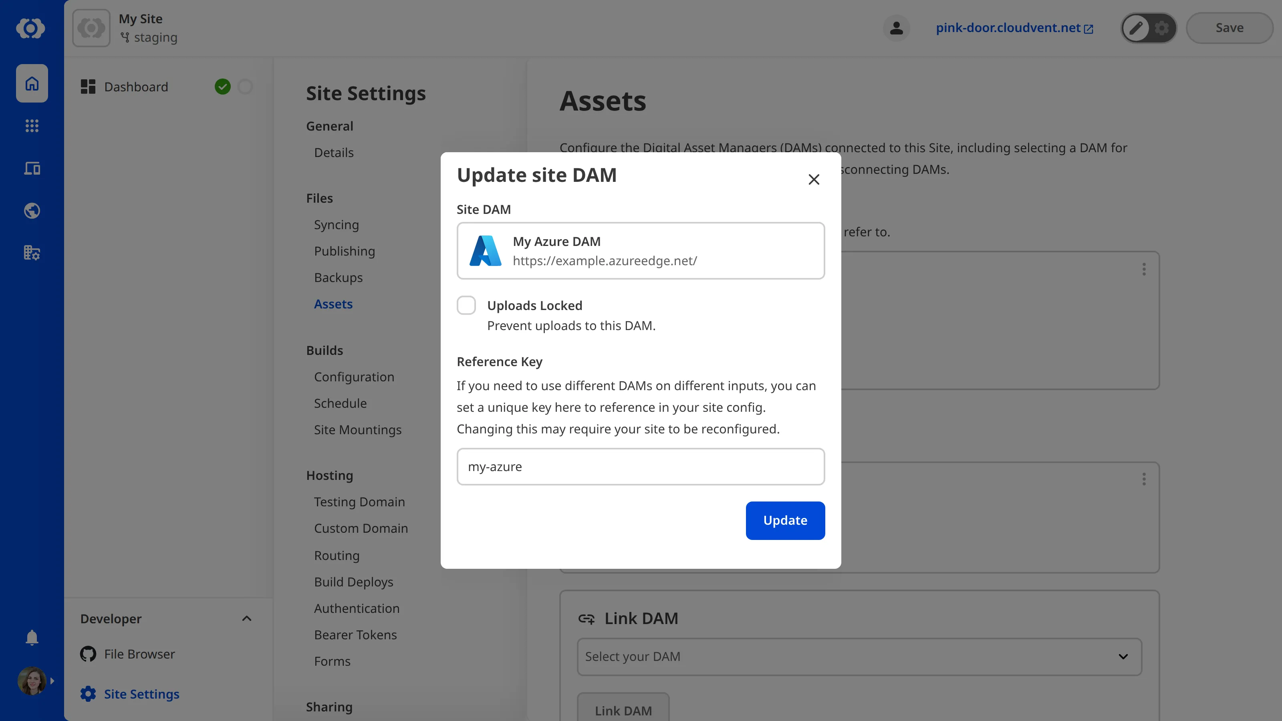Enable the Uploads Locked checkbox
This screenshot has height=721, width=1282.
[x=466, y=305]
